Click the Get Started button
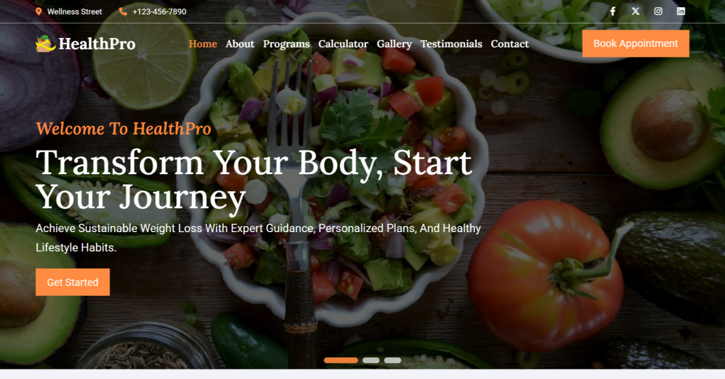 (72, 282)
